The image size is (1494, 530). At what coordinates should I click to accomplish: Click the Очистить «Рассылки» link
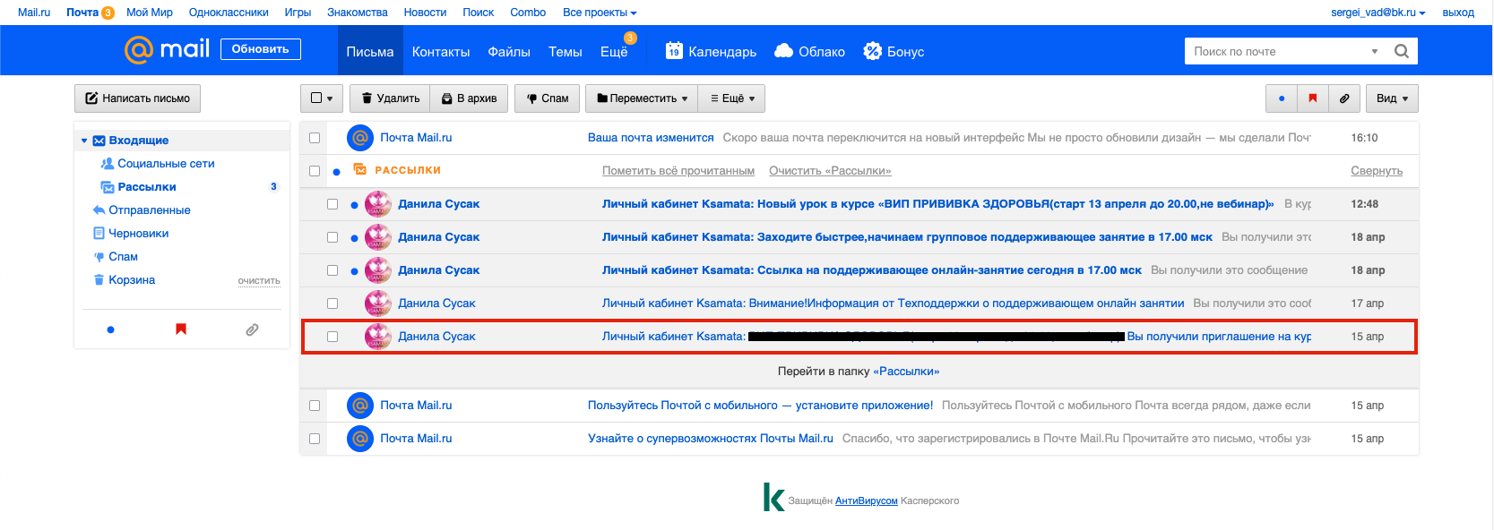click(x=830, y=171)
